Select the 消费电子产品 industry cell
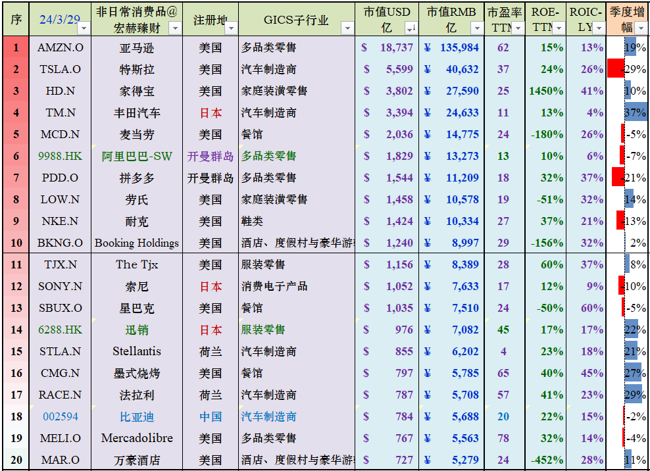 click(x=297, y=286)
